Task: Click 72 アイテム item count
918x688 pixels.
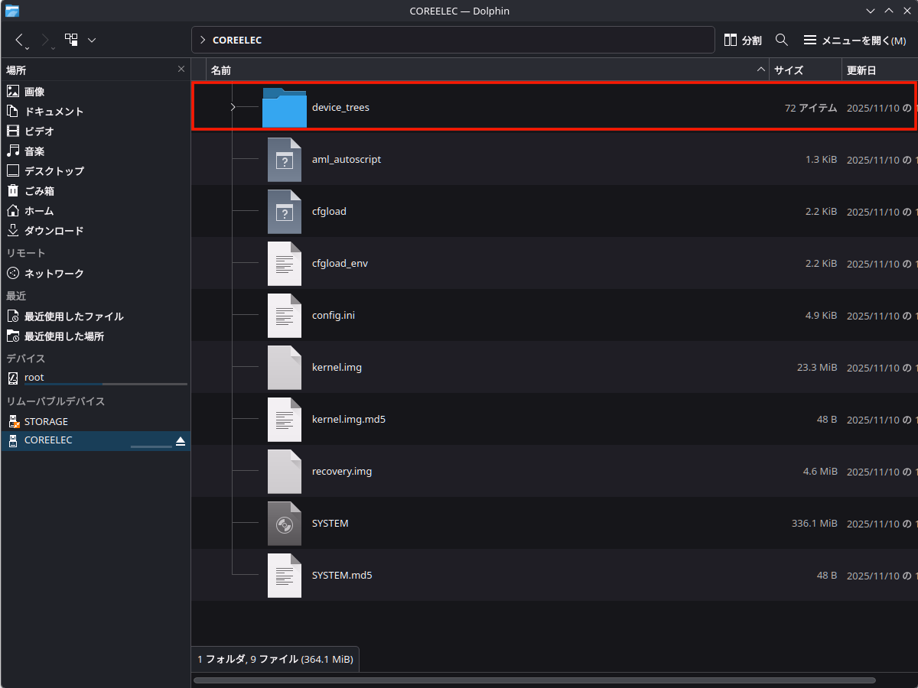Action: tap(810, 108)
